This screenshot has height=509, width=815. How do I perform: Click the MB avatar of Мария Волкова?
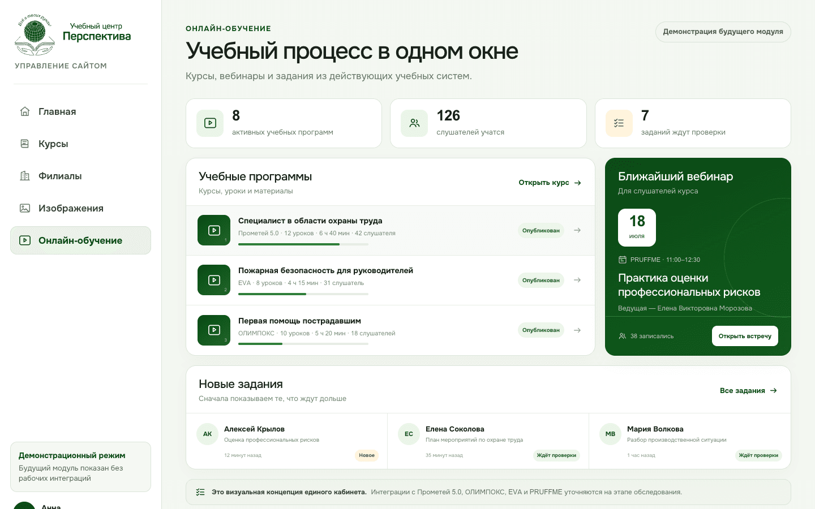[x=610, y=434]
